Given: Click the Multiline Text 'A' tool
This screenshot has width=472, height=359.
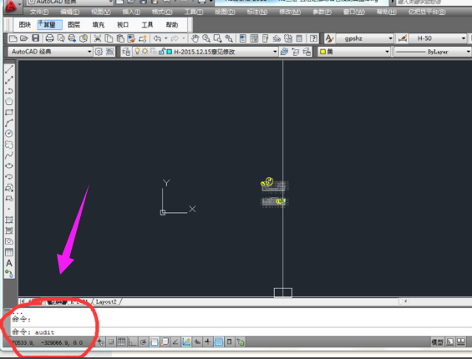Looking at the screenshot, I should [9, 263].
